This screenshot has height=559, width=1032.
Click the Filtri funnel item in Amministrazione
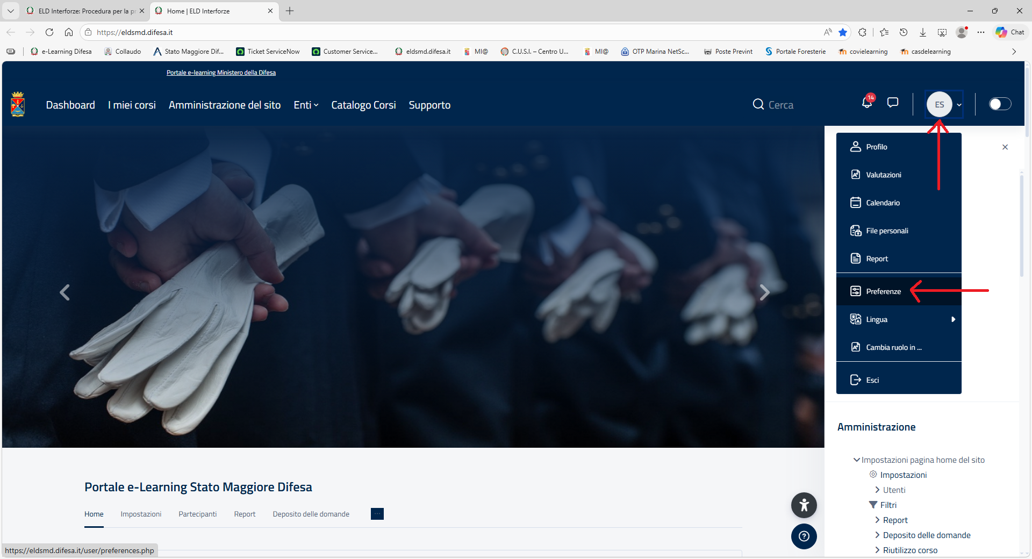883,505
